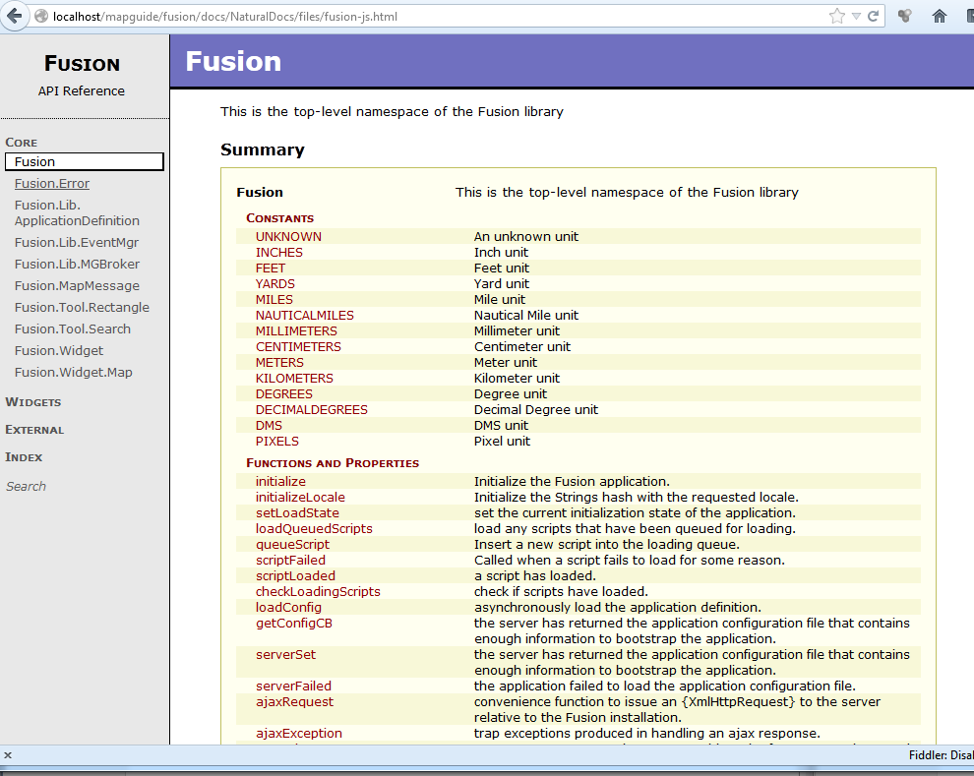The image size is (974, 776).
Task: Open the DMS constant link
Action: click(x=269, y=425)
